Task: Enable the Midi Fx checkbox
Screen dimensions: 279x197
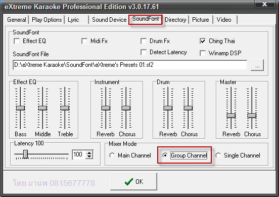Action: click(84, 41)
